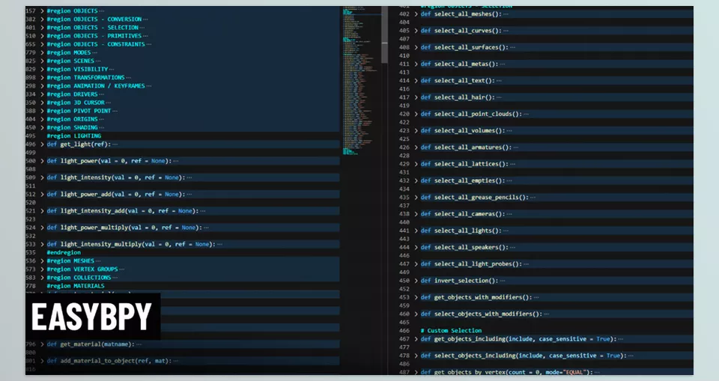Unfold select_objects_including in right pane
719x381 pixels.
[x=416, y=356]
